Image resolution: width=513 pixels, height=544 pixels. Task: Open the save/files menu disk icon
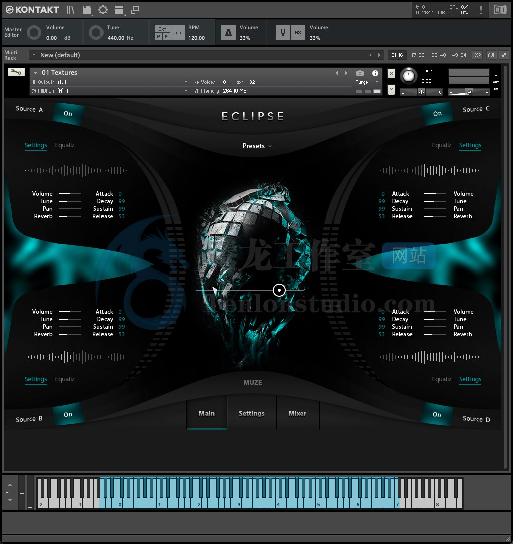[x=86, y=10]
